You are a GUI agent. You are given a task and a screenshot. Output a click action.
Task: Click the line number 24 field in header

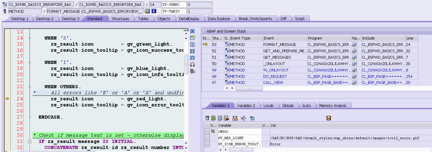tap(155, 5)
